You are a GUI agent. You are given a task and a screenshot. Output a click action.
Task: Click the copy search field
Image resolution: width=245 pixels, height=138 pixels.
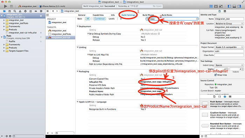click(x=172, y=19)
